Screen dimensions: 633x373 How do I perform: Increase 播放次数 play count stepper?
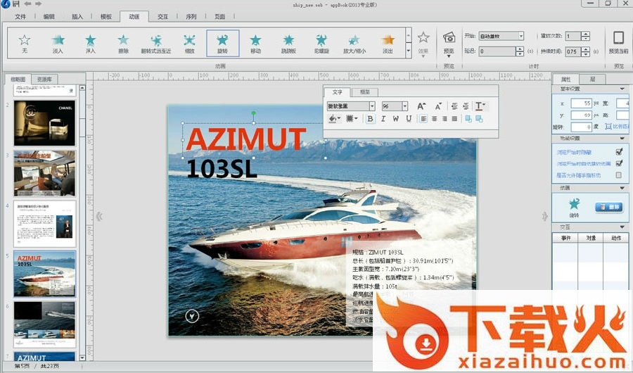pos(586,34)
